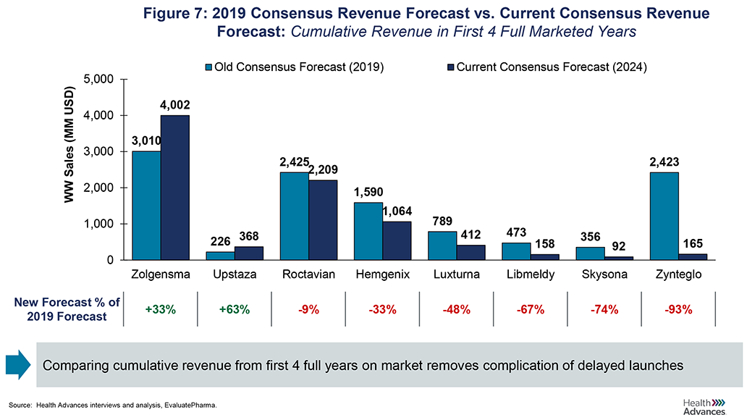The height and width of the screenshot is (420, 747).
Task: Click the Hemgenix current forecast bar
Action: [397, 240]
